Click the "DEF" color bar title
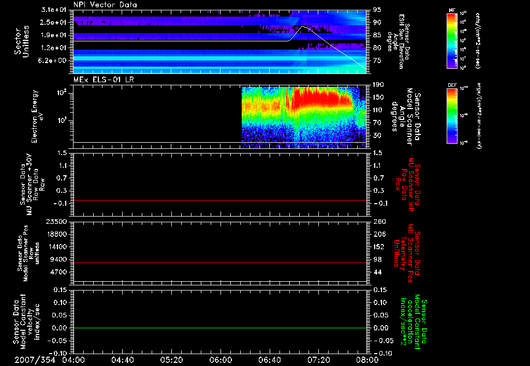Image resolution: width=530 pixels, height=366 pixels. pyautogui.click(x=452, y=85)
